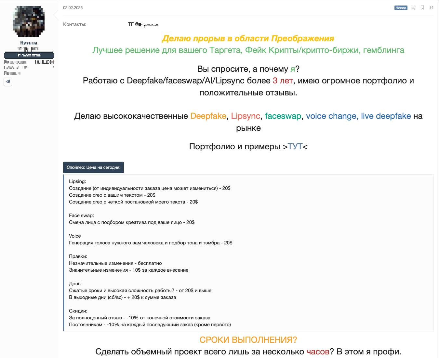The image size is (439, 358).
Task: Click the 'Новое' label badge
Action: [401, 8]
